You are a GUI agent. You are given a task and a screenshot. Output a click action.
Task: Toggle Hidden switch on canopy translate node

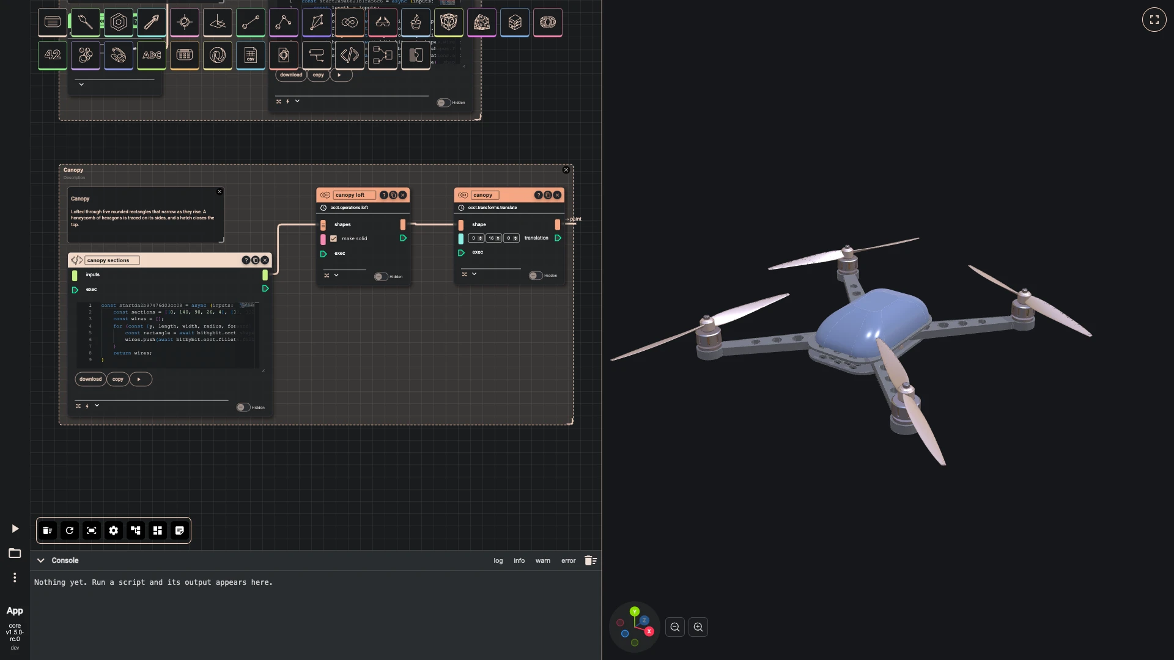coord(536,276)
